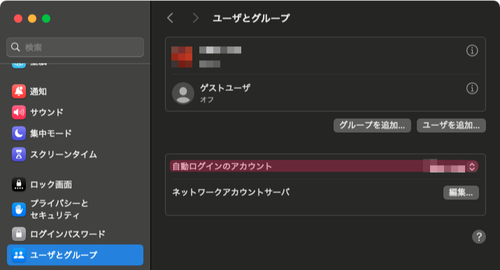Click the ゲストユーザ name text
The width and height of the screenshot is (500, 270).
pos(224,87)
